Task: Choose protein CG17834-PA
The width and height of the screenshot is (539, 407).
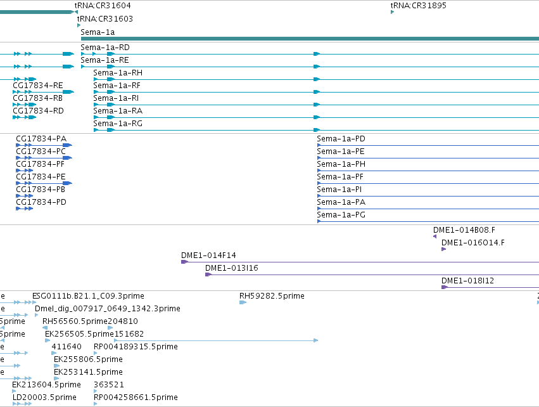Action: tap(41, 139)
